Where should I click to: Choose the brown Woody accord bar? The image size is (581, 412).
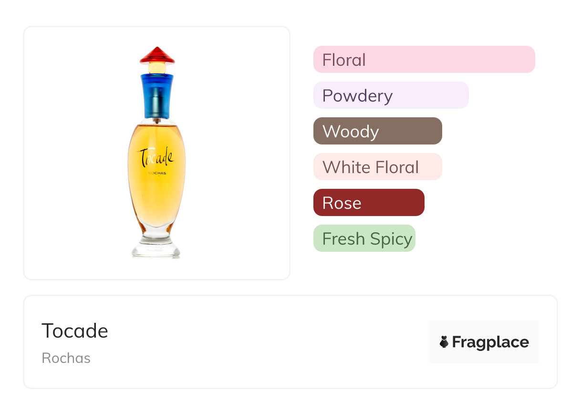(x=377, y=131)
